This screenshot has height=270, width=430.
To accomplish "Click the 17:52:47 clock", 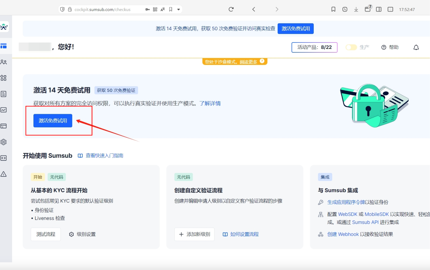I will (x=407, y=10).
